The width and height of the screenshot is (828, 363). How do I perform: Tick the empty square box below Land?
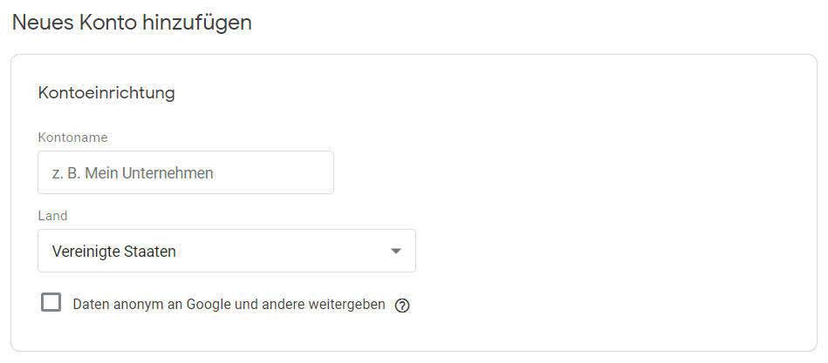(51, 302)
